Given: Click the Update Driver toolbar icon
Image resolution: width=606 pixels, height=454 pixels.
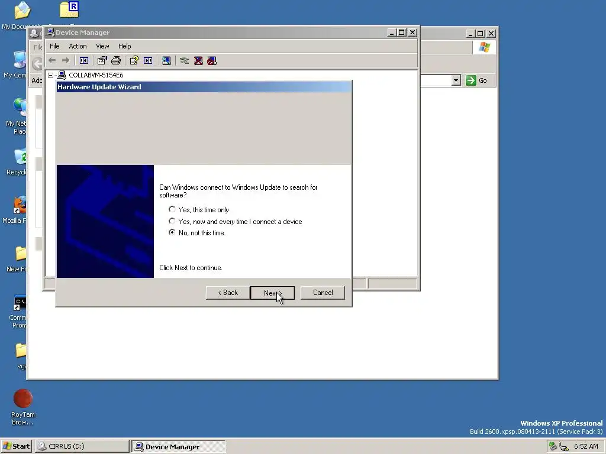Looking at the screenshot, I should (185, 61).
